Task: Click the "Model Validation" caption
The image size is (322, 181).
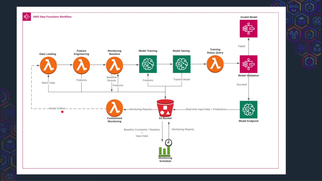Action: [249, 75]
